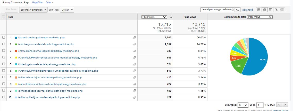The image size is (293, 111).
Task: Open the Secondary dimension dropdown
Action: [x=33, y=10]
